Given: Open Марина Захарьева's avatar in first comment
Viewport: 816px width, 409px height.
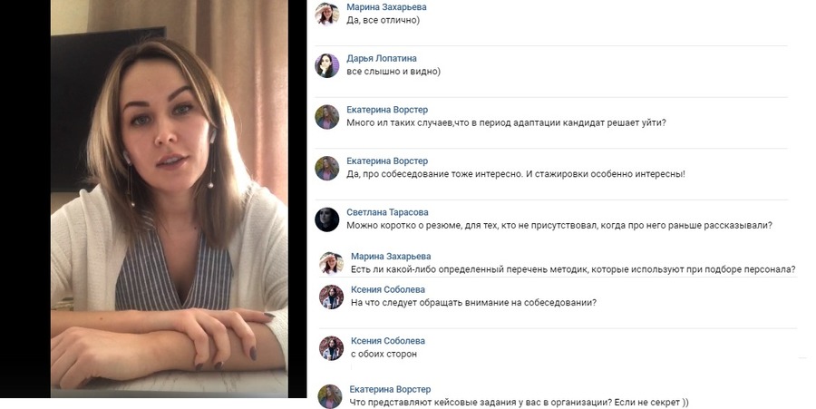Looking at the screenshot, I should pyautogui.click(x=326, y=14).
